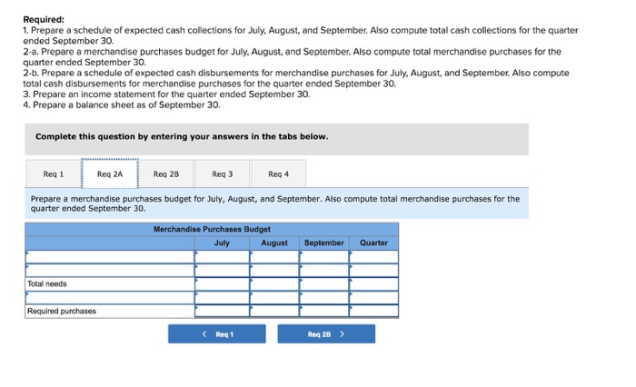Click the left chevron icon on Req 1 button
The image size is (636, 387).
(204, 334)
